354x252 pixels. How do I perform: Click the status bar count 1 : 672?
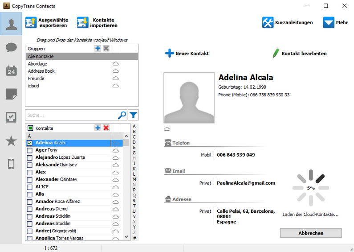51,248
